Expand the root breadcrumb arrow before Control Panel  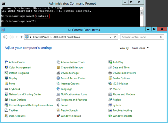tap(31, 37)
